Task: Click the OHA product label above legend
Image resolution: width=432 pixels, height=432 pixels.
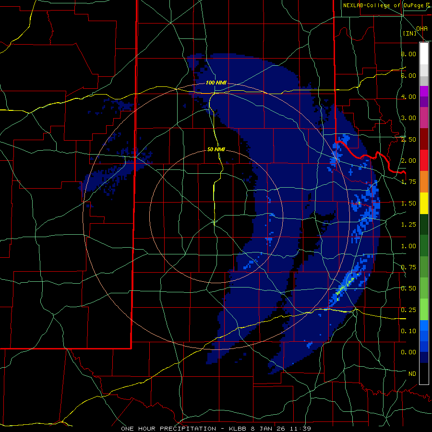Action: tap(422, 28)
